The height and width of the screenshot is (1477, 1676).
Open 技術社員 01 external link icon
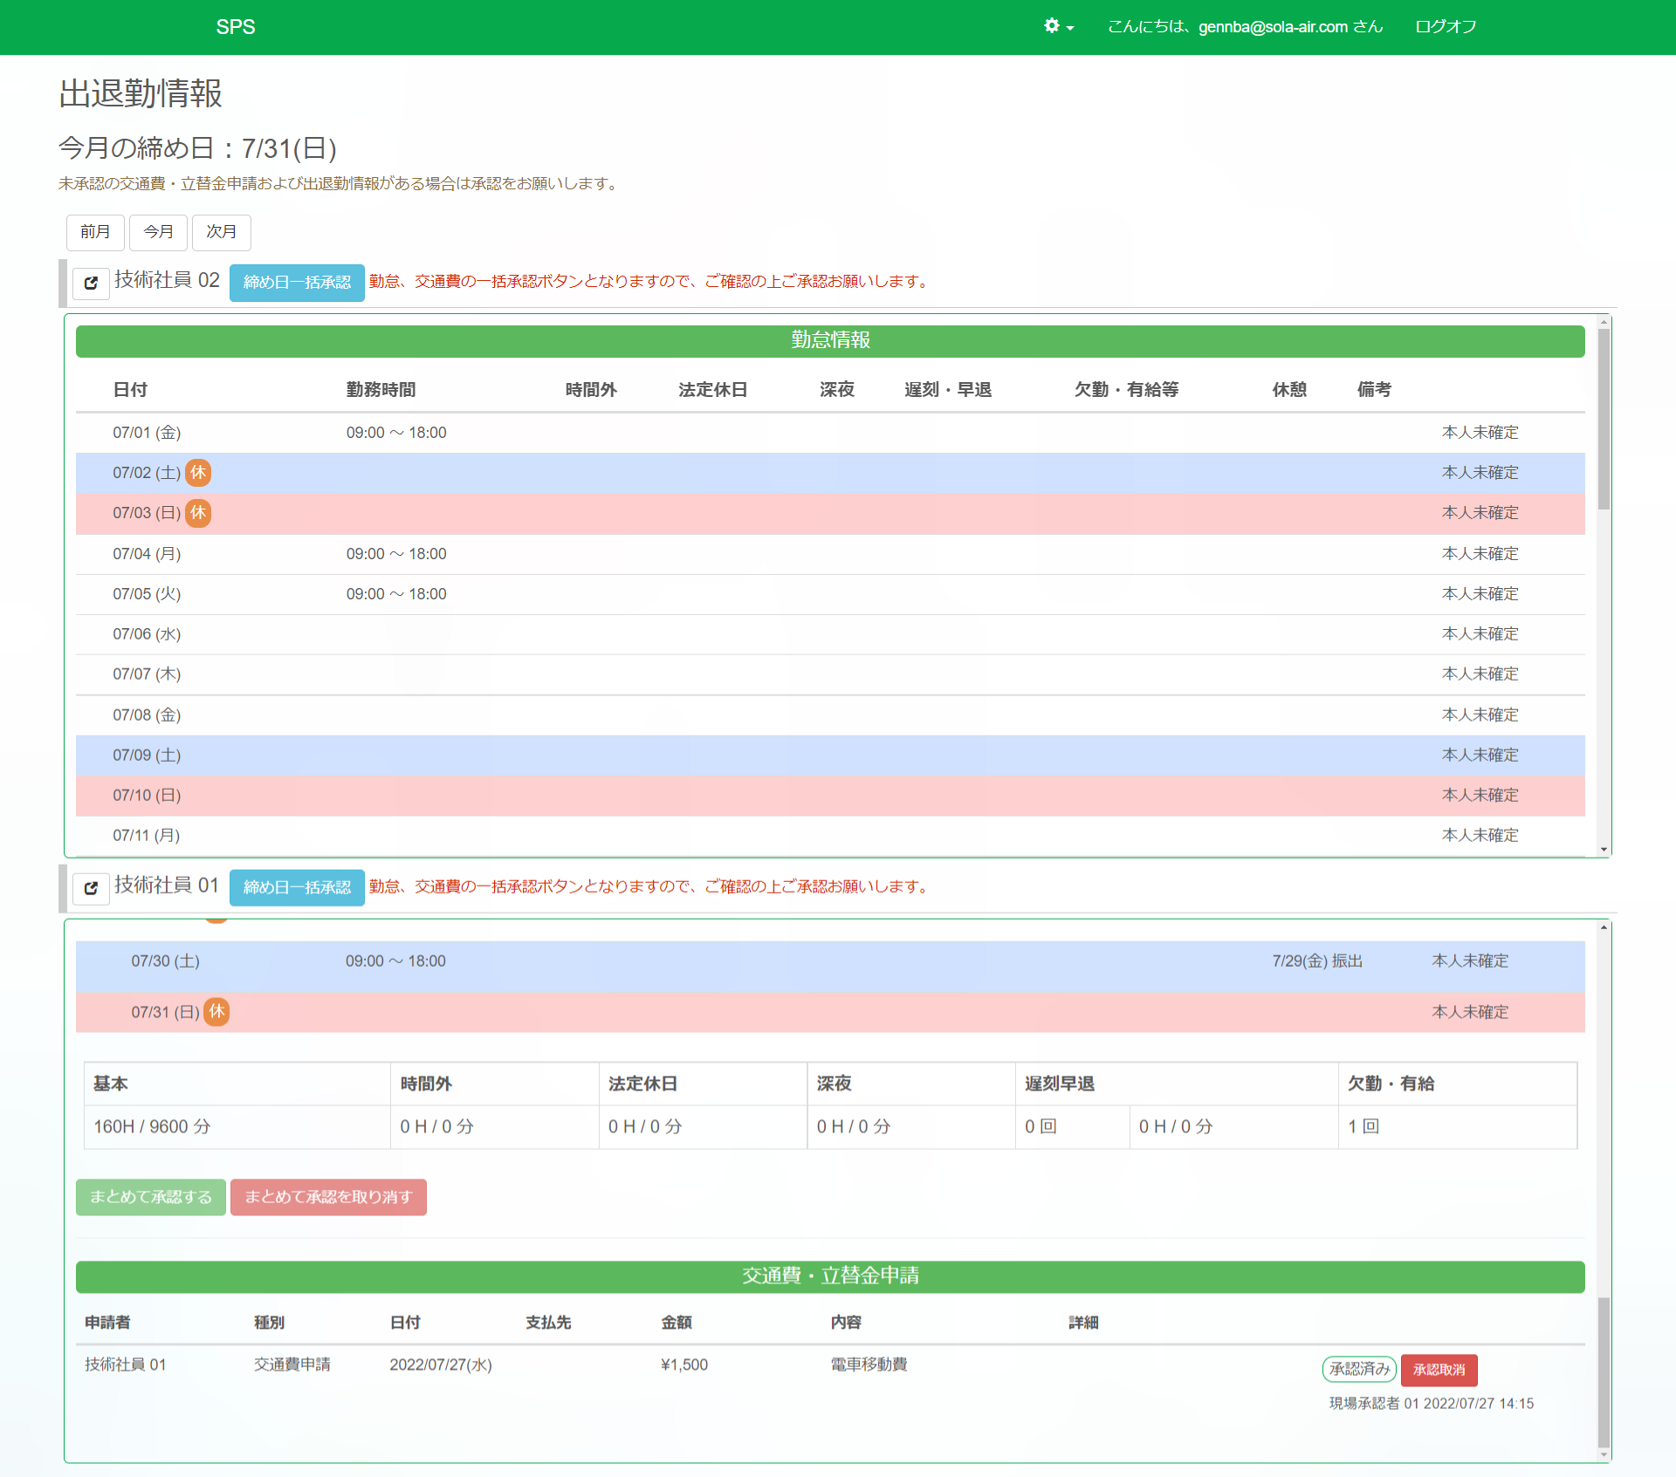pos(91,888)
